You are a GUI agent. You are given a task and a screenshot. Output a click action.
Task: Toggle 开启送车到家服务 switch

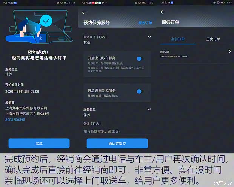click(140, 91)
